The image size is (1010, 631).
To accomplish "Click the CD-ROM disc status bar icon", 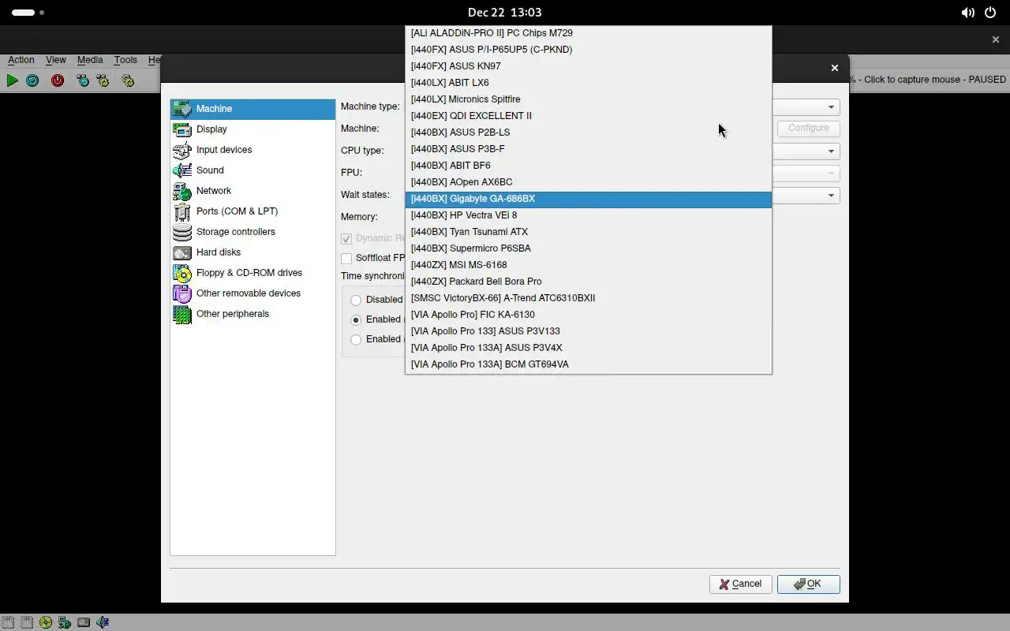I will click(x=46, y=622).
